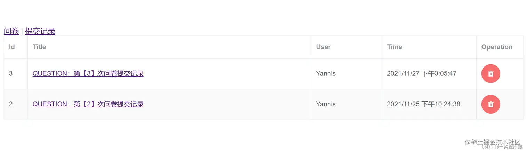Open QUESTION 第【2】次问卷提交记录 link
The image size is (526, 151).
(88, 104)
